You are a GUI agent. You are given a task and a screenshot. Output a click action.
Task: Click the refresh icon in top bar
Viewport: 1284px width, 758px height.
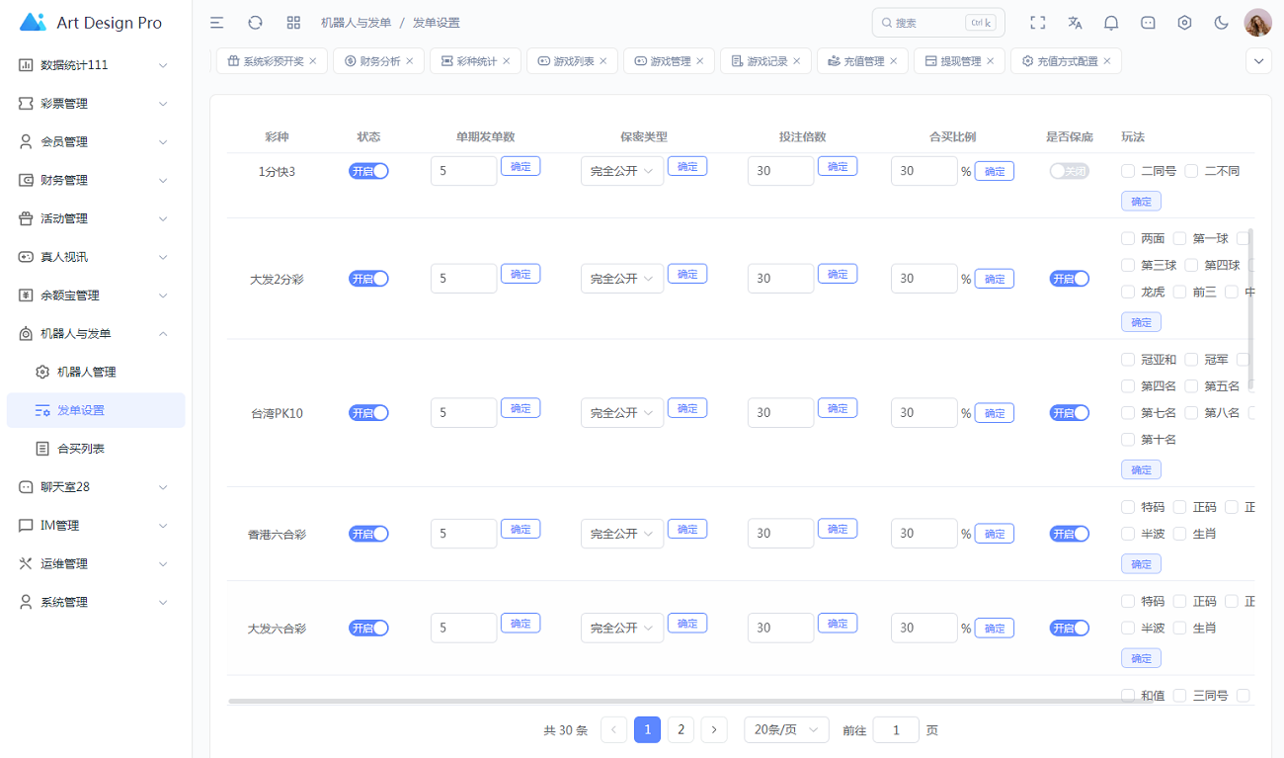click(x=255, y=23)
